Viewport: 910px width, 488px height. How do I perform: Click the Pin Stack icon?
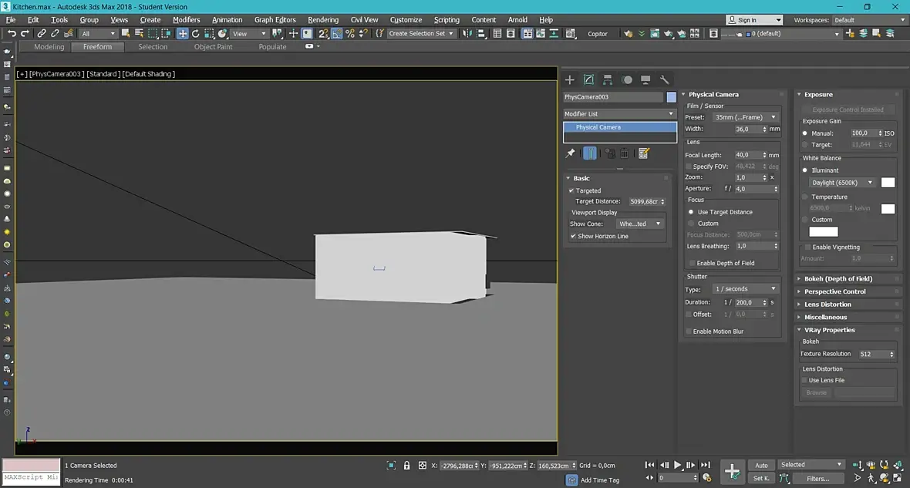click(571, 153)
